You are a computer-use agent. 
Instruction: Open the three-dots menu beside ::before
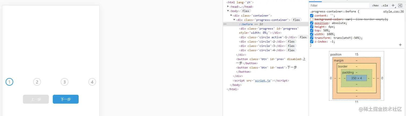[x=225, y=24]
